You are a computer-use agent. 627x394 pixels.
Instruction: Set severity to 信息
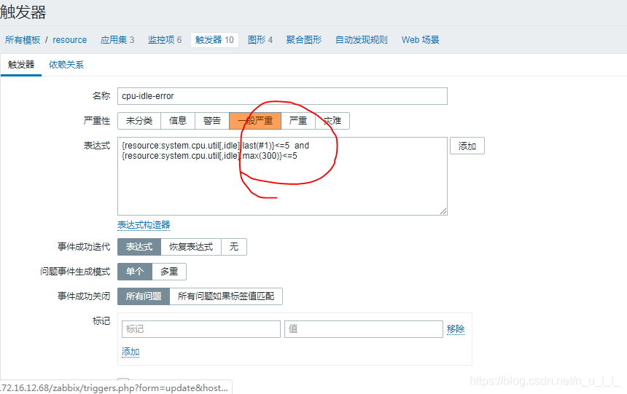178,121
